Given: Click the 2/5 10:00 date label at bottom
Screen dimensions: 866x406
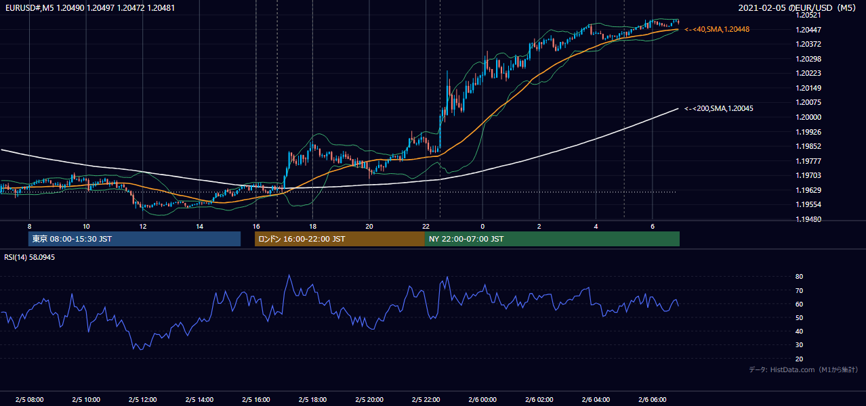Looking at the screenshot, I should point(86,400).
